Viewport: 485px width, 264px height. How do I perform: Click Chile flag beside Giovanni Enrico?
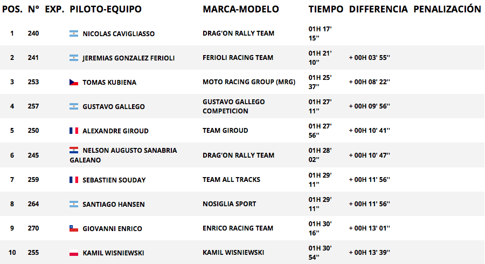click(74, 228)
